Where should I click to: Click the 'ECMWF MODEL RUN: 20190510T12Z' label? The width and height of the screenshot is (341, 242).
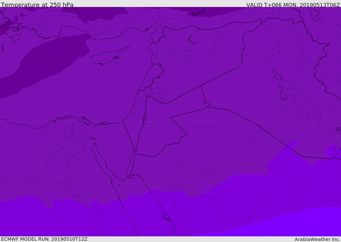tap(44, 239)
